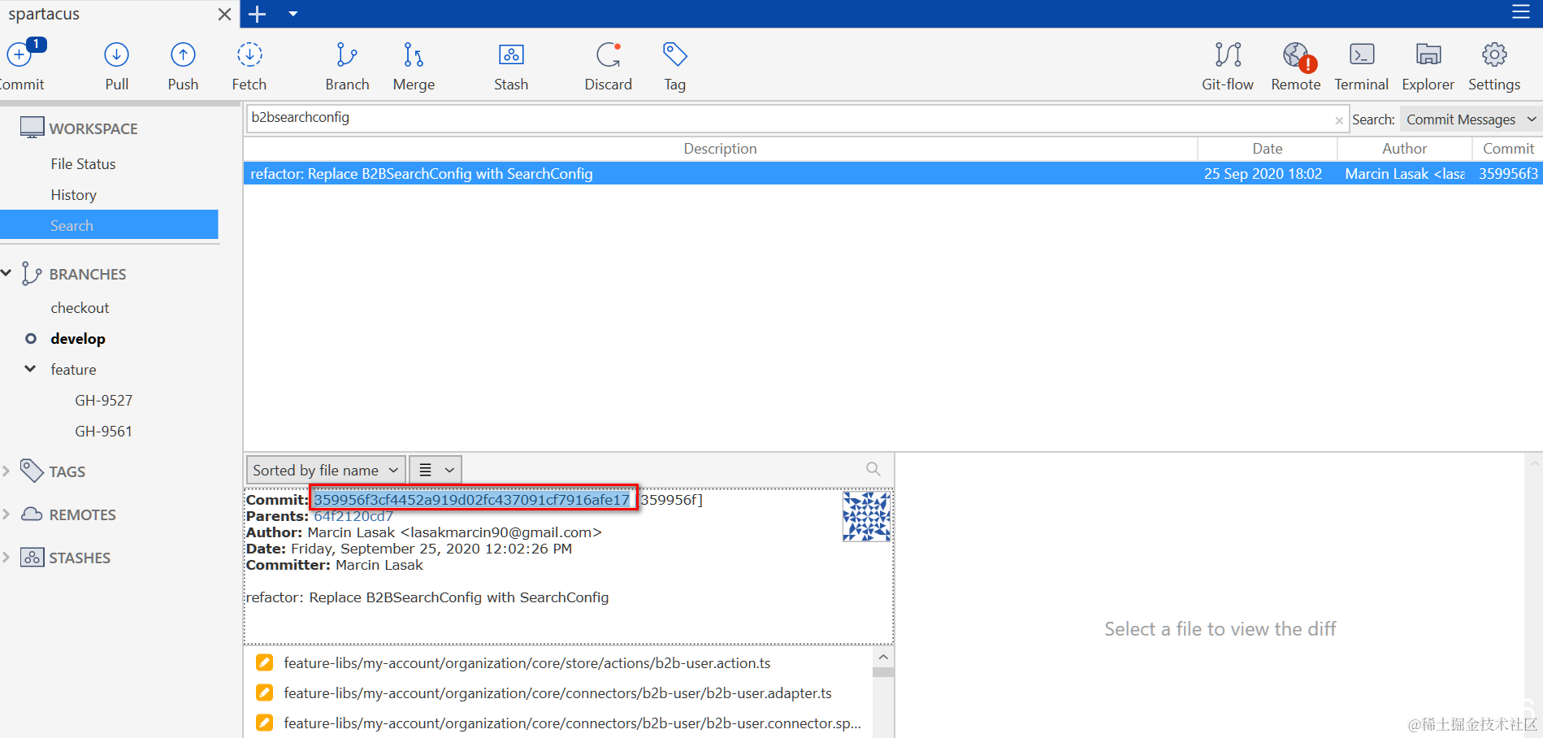Sort by Commit column header
This screenshot has width=1543, height=738.
pos(1507,149)
